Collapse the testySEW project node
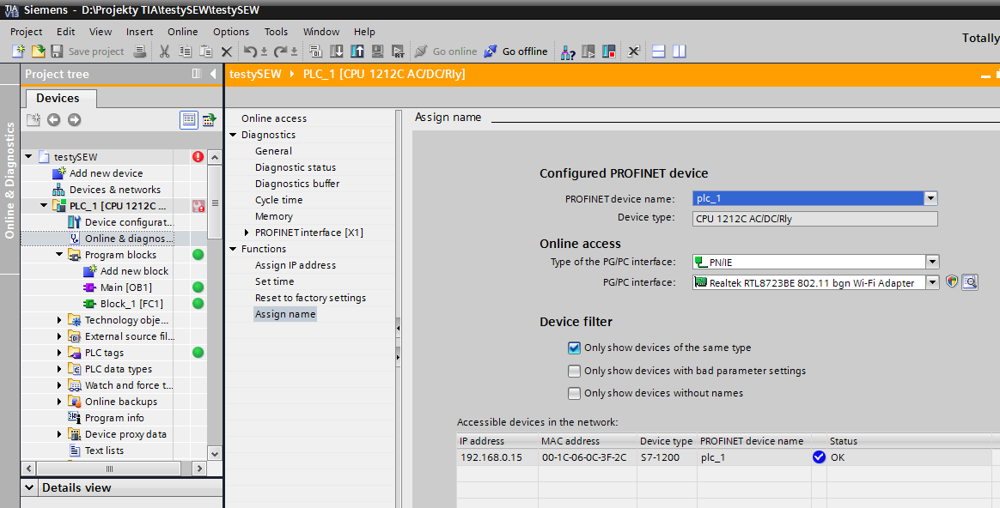The image size is (1000, 508). (28, 156)
